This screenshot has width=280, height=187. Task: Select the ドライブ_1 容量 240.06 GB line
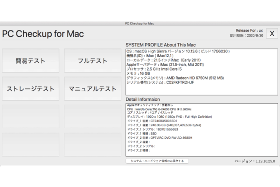click(164, 125)
